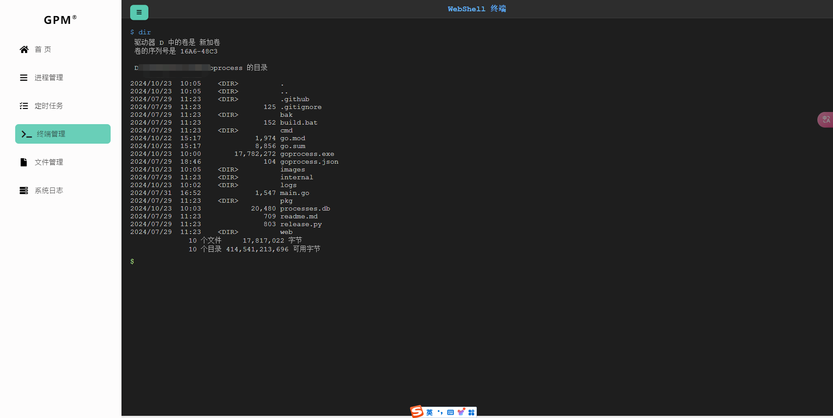Screen dimensions: 833x418
Task: Click the server icon beside 系统日志
Action: pyautogui.click(x=24, y=191)
